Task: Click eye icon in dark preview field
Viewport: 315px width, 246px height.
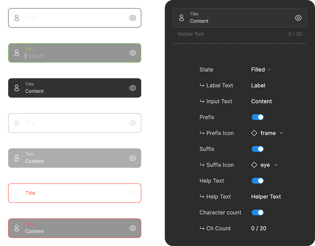Action: (x=298, y=18)
